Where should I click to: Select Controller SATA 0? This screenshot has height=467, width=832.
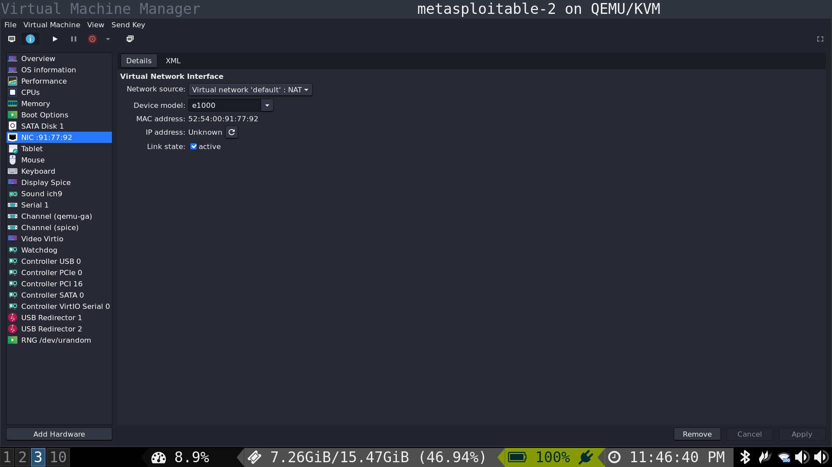(59, 295)
